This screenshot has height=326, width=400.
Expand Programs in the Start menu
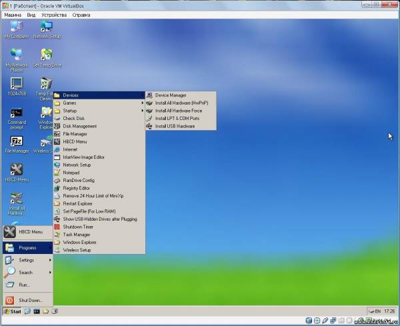[27, 248]
